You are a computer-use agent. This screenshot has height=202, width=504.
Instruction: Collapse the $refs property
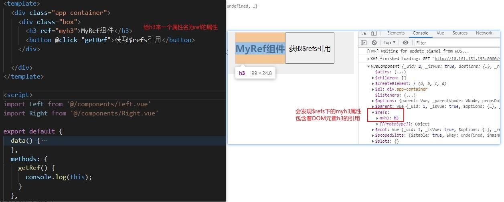(x=373, y=113)
